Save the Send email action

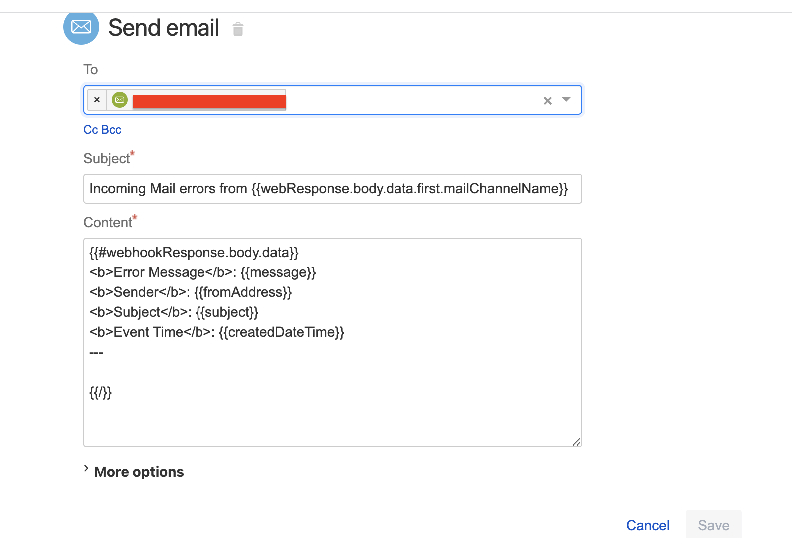coord(714,525)
